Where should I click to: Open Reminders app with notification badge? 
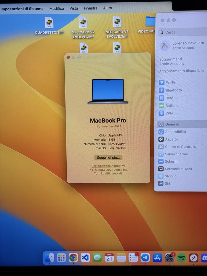coord(133,258)
